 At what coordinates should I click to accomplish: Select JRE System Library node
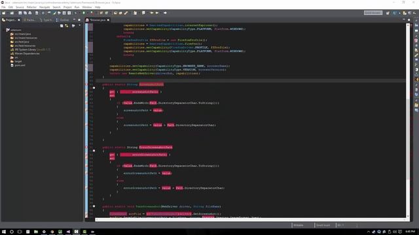30,50
